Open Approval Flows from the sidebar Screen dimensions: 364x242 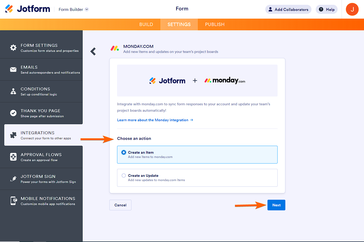click(41, 157)
